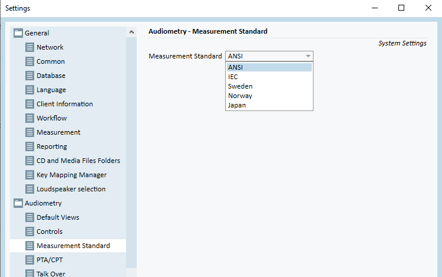Click the General folder icon
This screenshot has width=442, height=277.
pyautogui.click(x=18, y=33)
